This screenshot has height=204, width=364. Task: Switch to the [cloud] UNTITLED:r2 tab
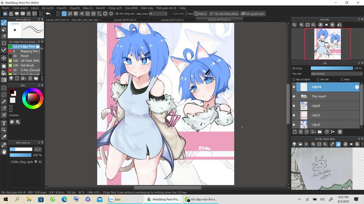coord(172,20)
